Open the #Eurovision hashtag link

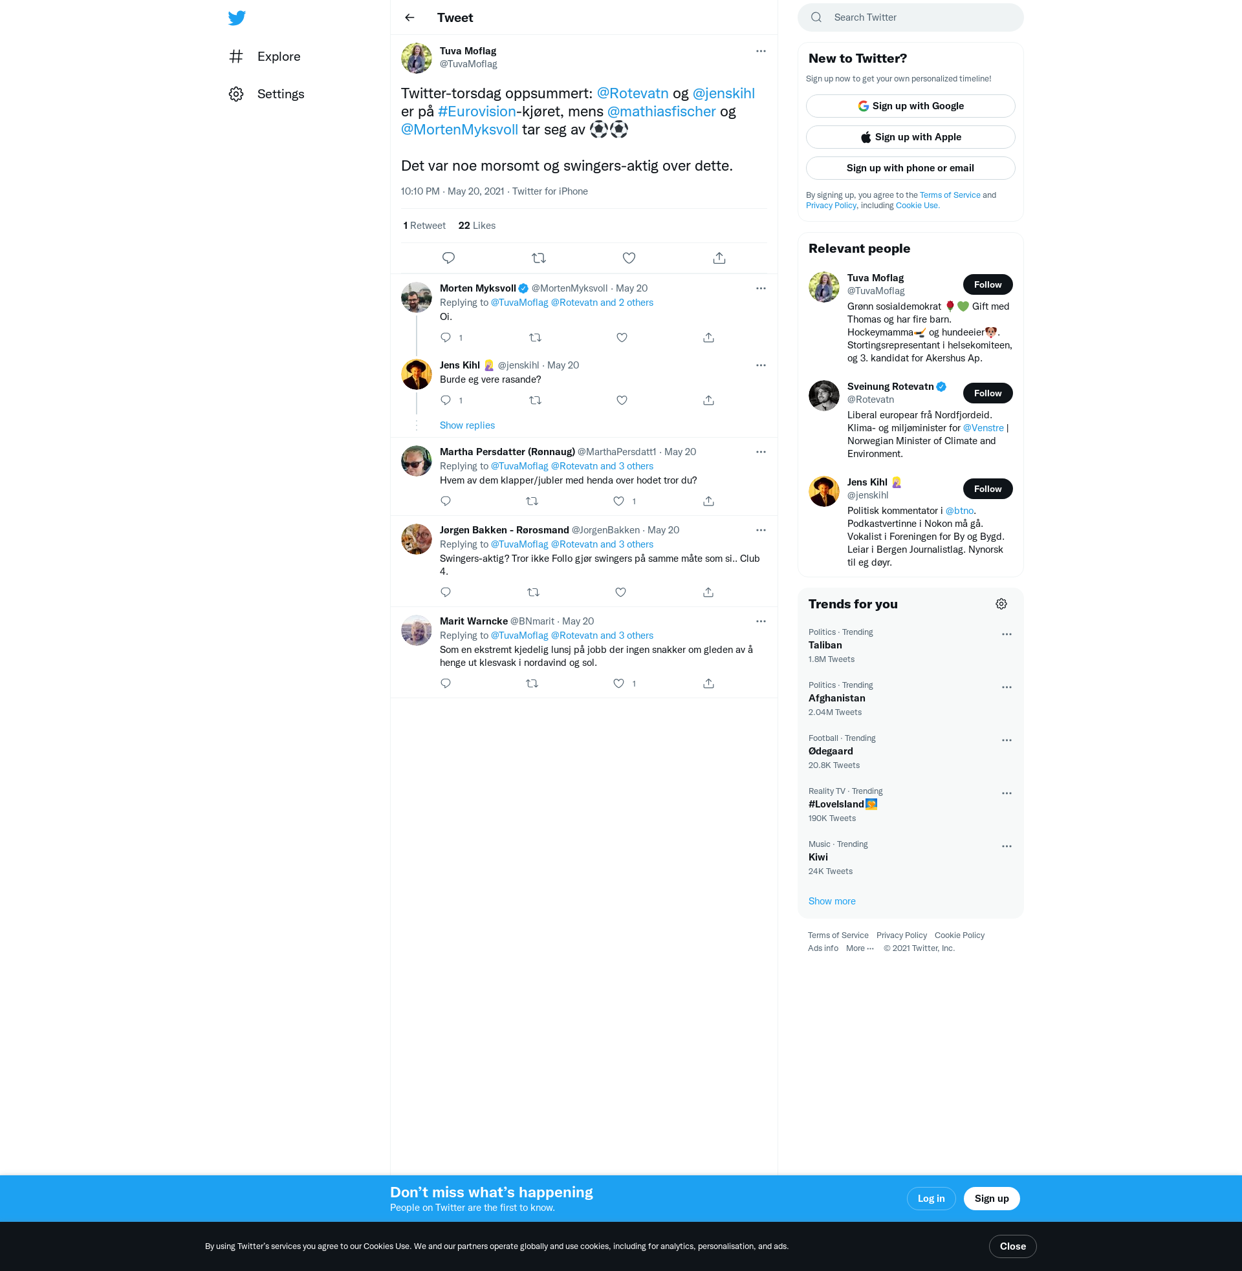pos(476,111)
